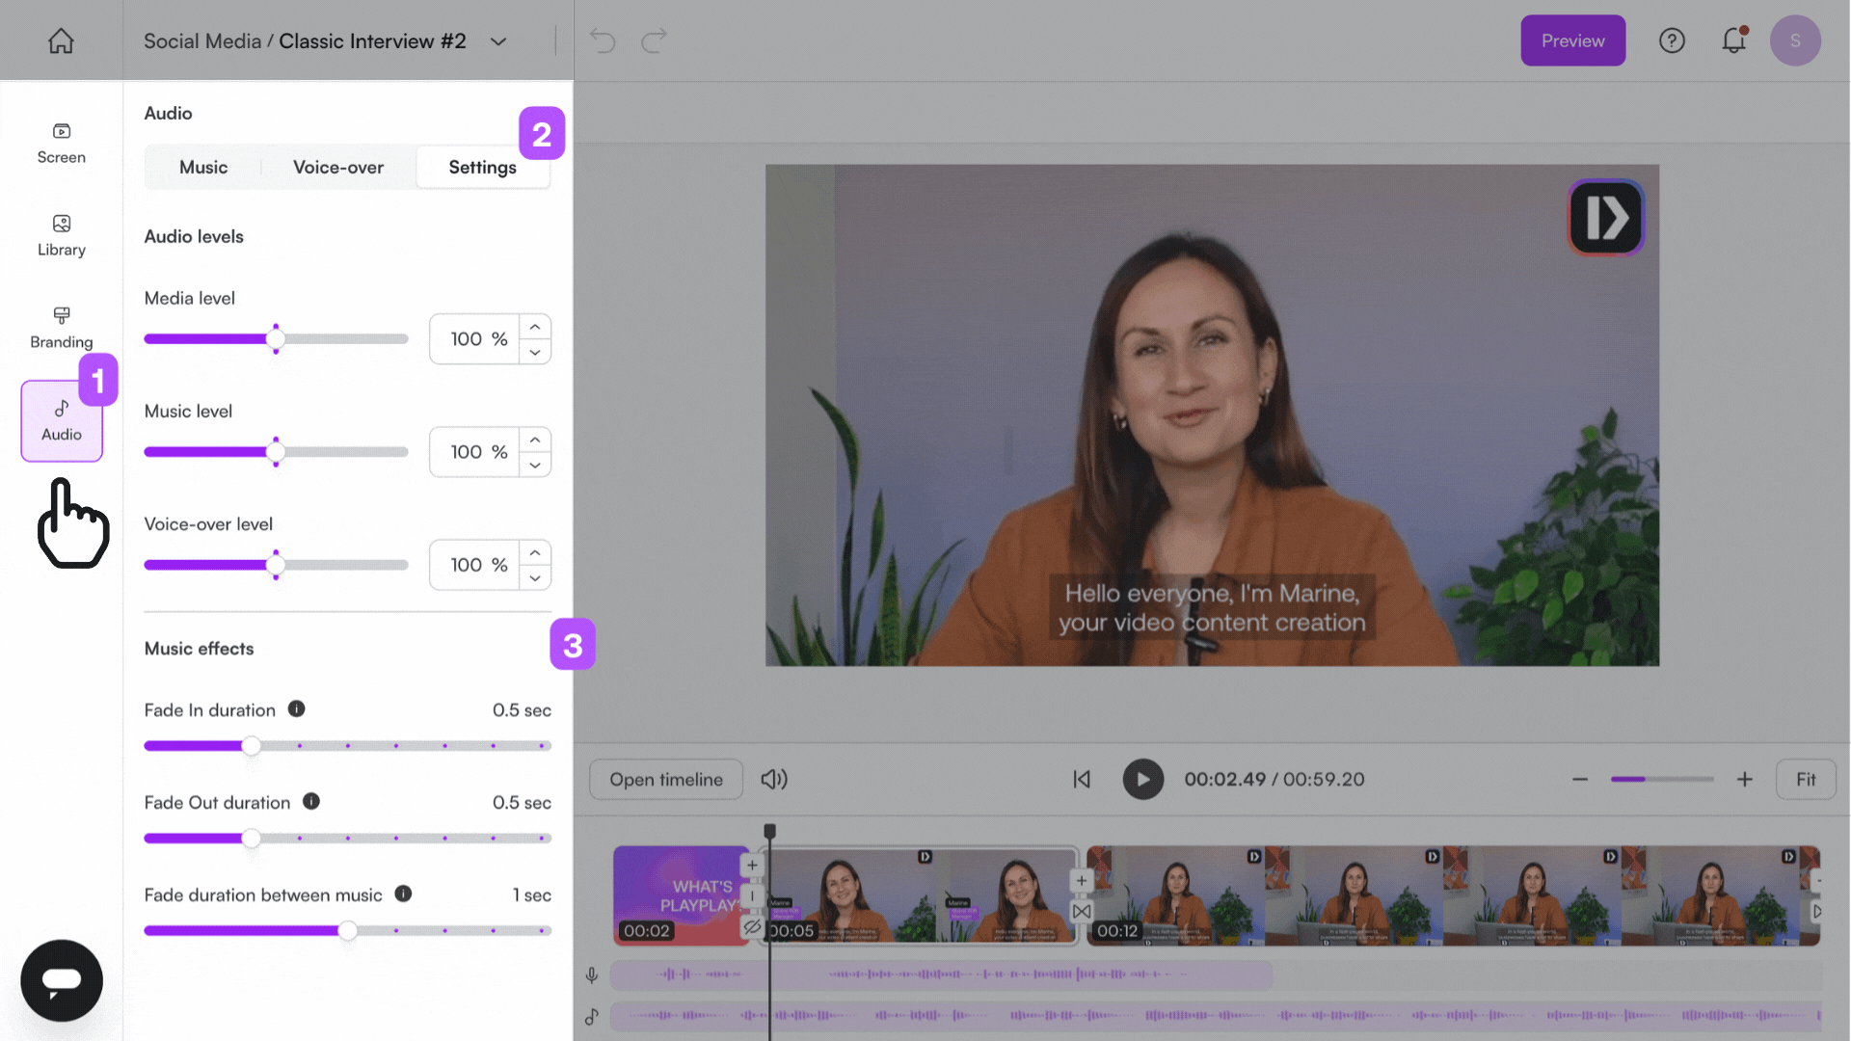This screenshot has width=1851, height=1041.
Task: Open the Branding panel
Action: pyautogui.click(x=61, y=328)
